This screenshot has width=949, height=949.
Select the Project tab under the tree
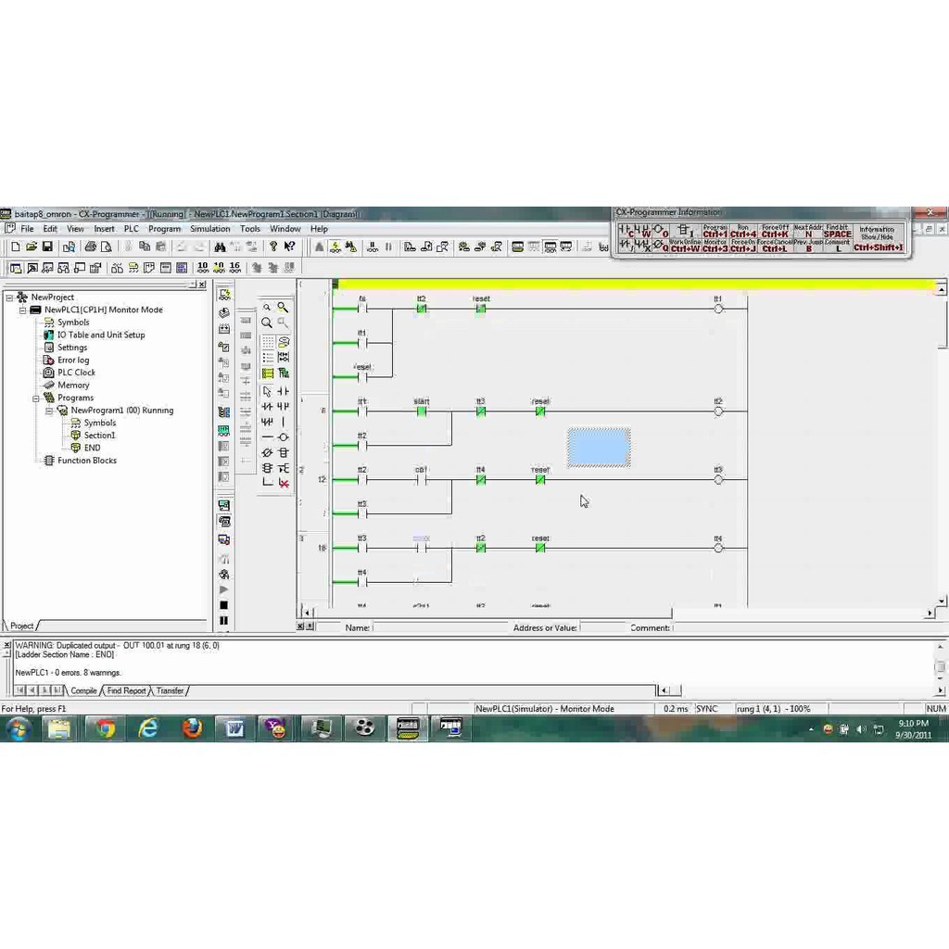22,626
